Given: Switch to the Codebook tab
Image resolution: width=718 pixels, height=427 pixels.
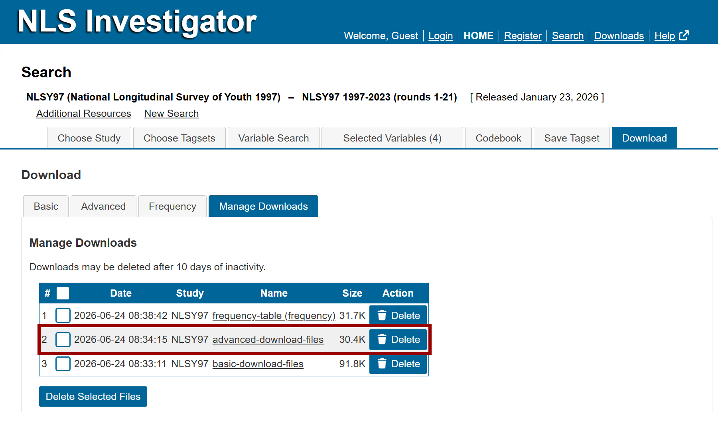Looking at the screenshot, I should point(498,138).
